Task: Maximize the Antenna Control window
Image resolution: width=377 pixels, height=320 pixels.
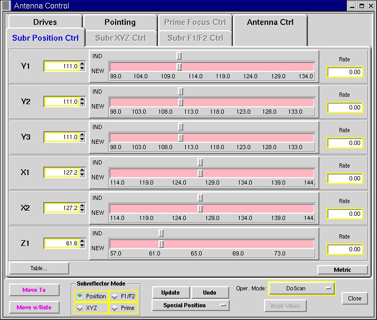Action: pyautogui.click(x=361, y=6)
